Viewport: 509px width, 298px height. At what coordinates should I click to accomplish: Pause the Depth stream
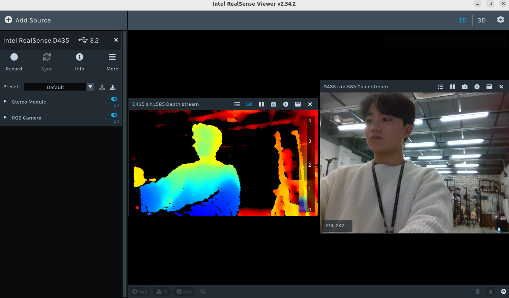pos(261,104)
